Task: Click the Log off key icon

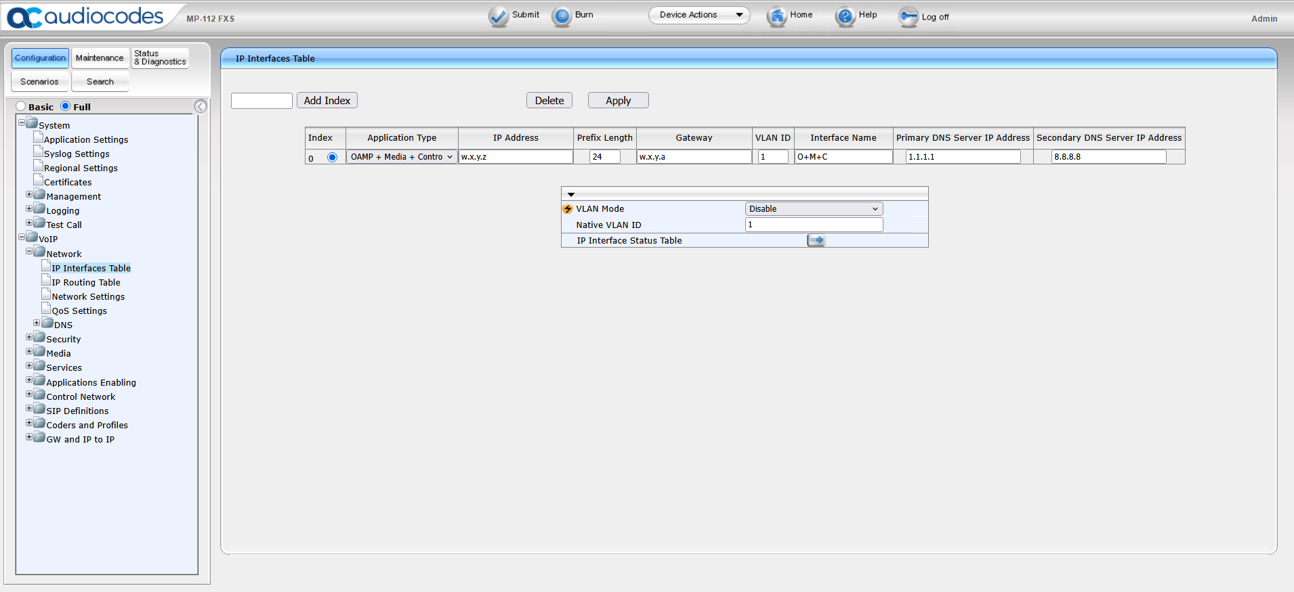Action: point(908,17)
